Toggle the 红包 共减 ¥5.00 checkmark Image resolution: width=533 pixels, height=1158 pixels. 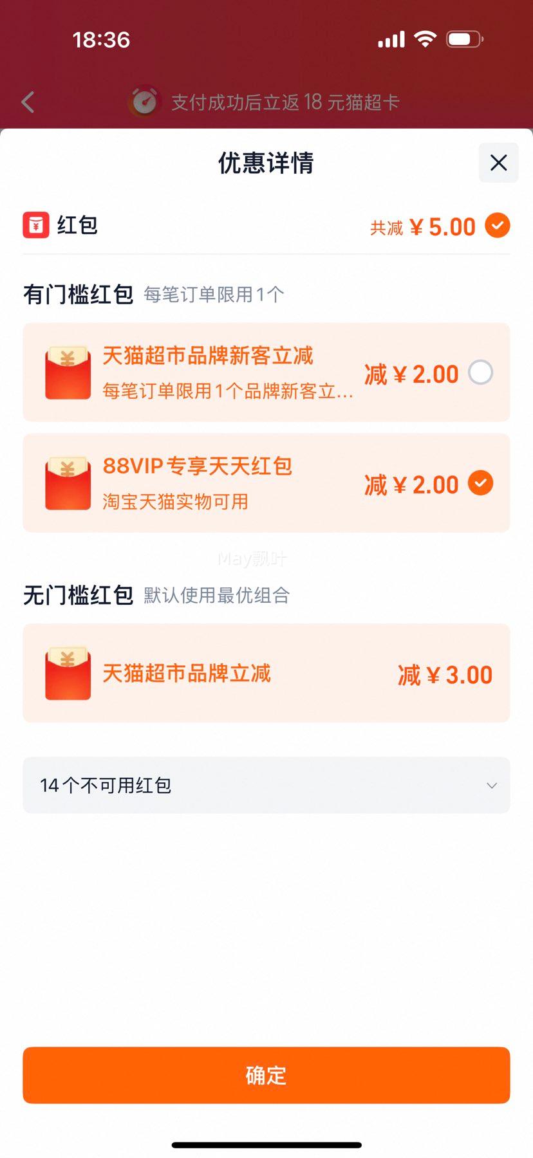click(497, 225)
